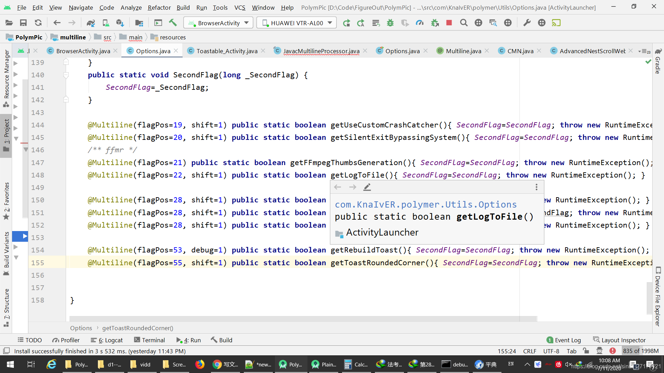Click the horizontal editor scrollbar
Image resolution: width=664 pixels, height=373 pixels.
303,318
